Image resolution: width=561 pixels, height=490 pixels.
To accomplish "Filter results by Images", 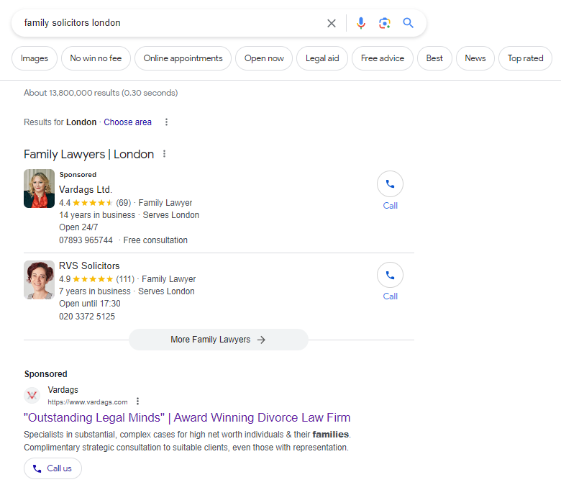I will [x=35, y=58].
